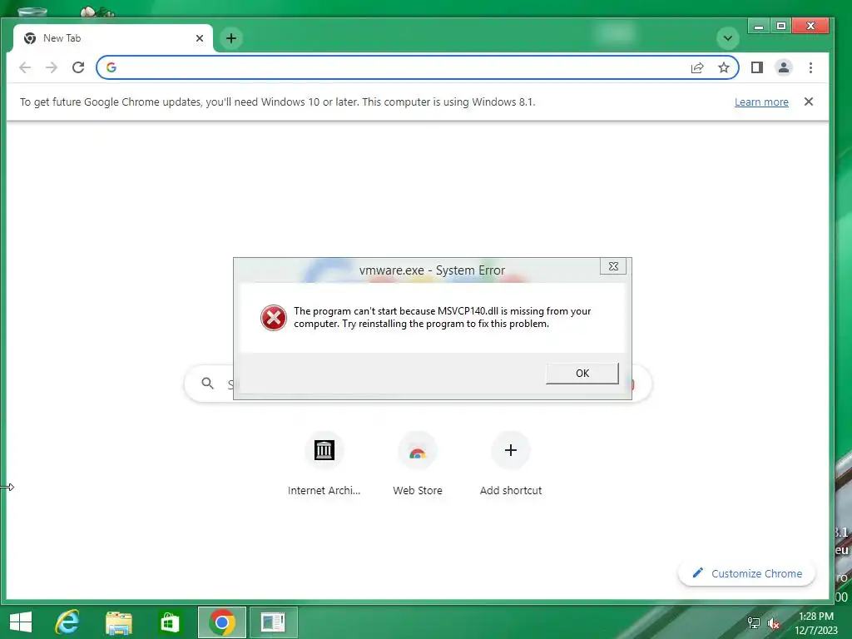
Task: Click the vmware.exe - System Error title bar
Action: pos(432,270)
